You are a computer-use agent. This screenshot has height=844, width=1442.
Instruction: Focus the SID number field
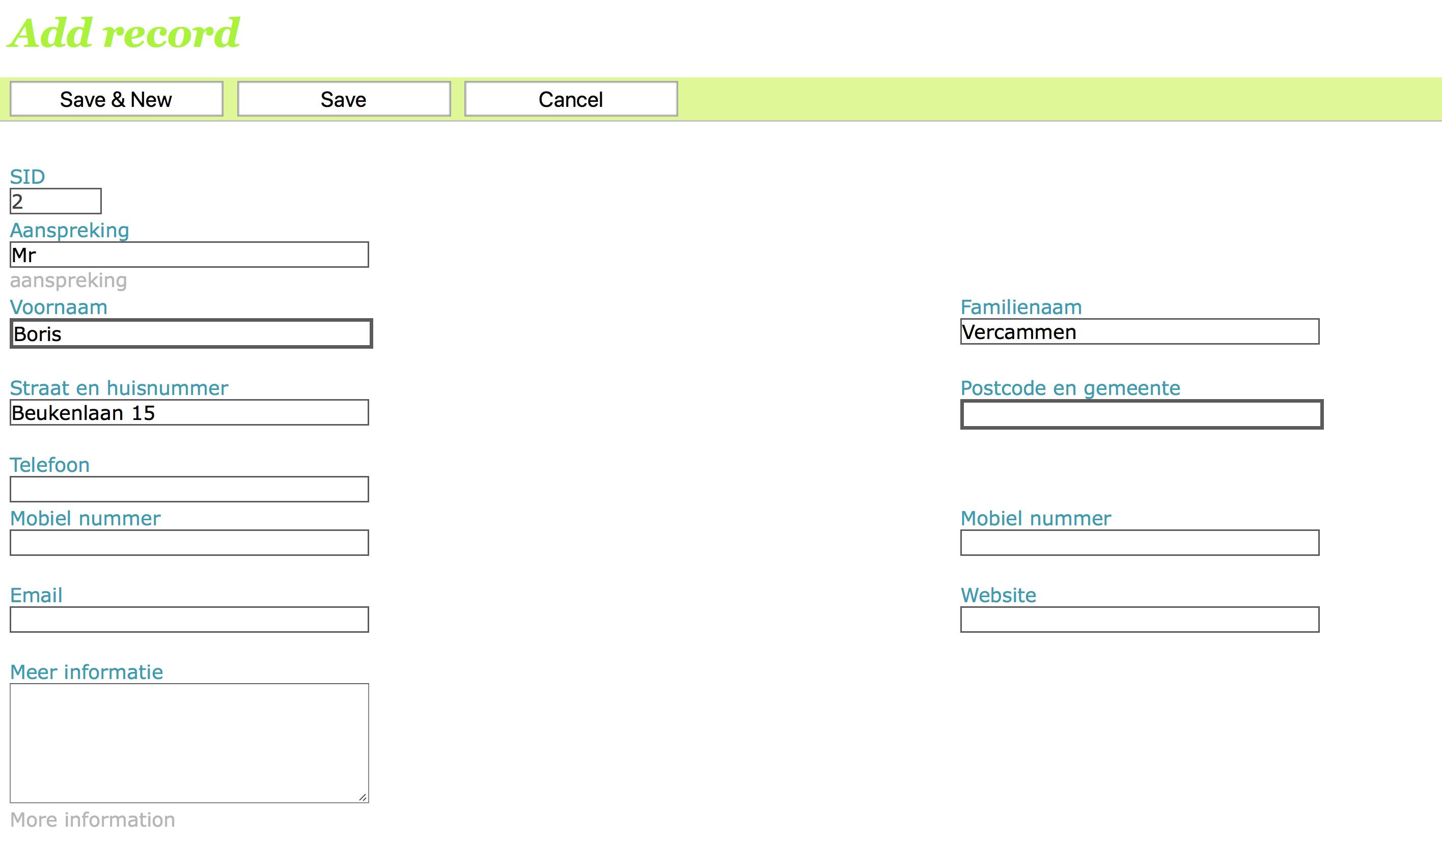pos(56,202)
